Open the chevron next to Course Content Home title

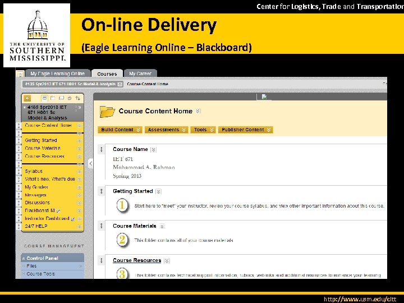point(198,111)
